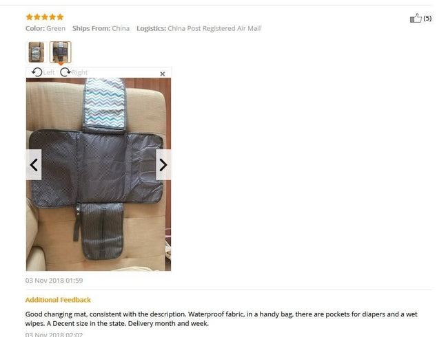This screenshot has width=448, height=337.
Task: Click the 'Color: Green' attribute text
Action: tap(45, 28)
